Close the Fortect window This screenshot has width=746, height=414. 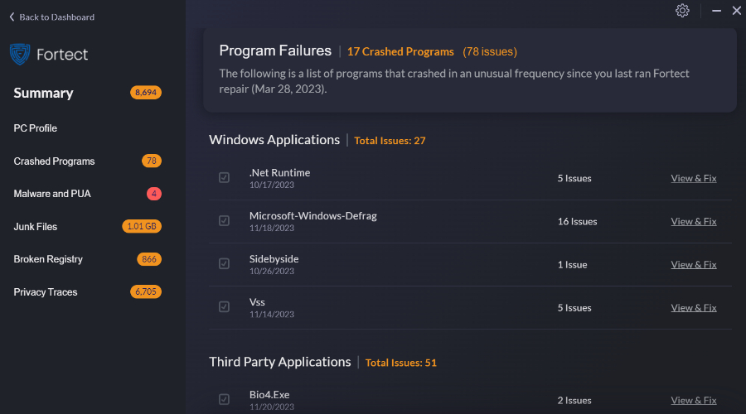[x=737, y=11]
